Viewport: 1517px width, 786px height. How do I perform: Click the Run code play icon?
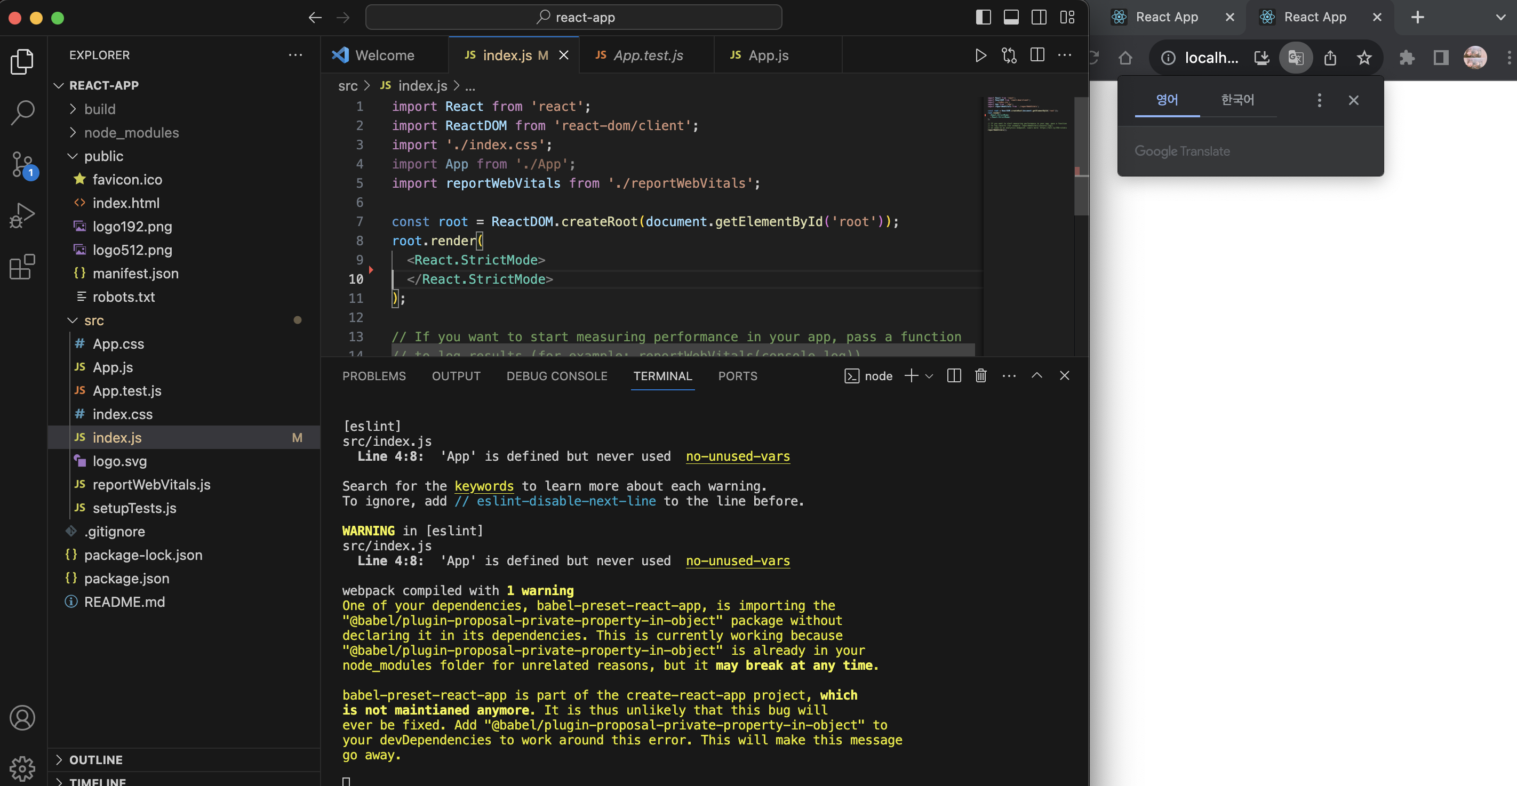click(x=980, y=55)
